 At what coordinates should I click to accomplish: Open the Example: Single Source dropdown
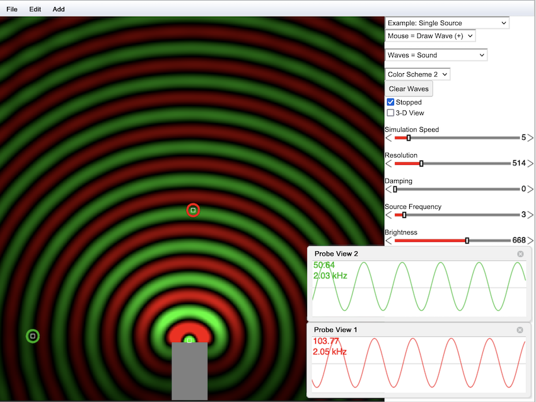tap(446, 23)
